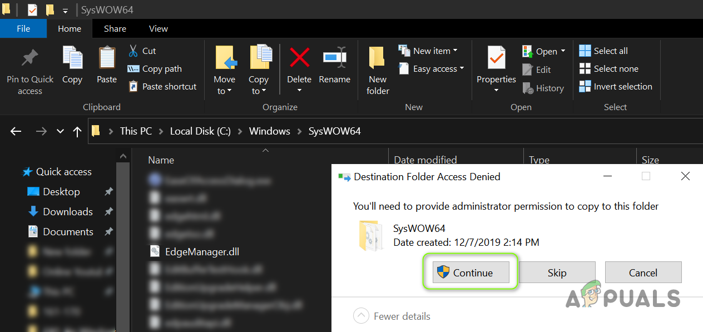Expand the Open dropdown arrow
Viewport: 703px width, 332px height.
pos(563,51)
